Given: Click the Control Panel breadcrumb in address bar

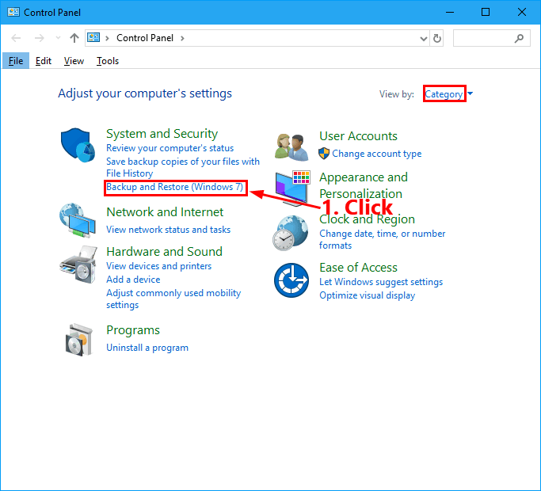Looking at the screenshot, I should point(145,38).
